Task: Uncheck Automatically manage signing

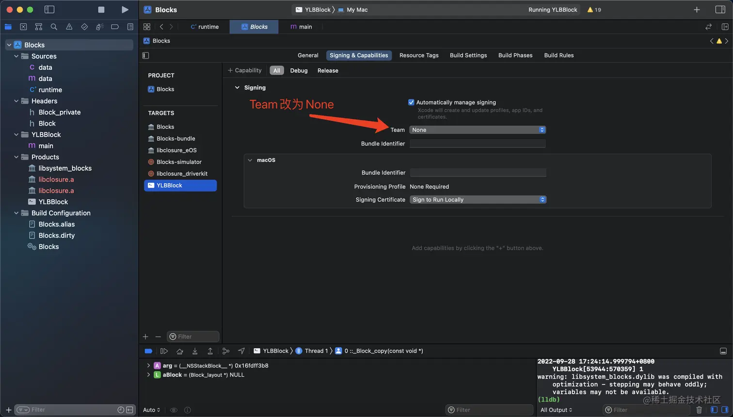Action: coord(411,102)
